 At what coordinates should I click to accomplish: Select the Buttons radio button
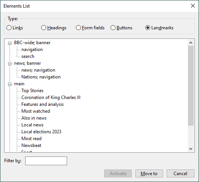(113, 28)
